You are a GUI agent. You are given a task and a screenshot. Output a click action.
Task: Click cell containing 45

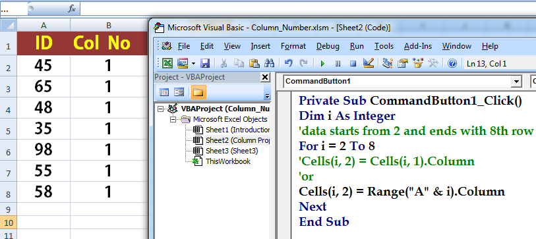pyautogui.click(x=44, y=65)
